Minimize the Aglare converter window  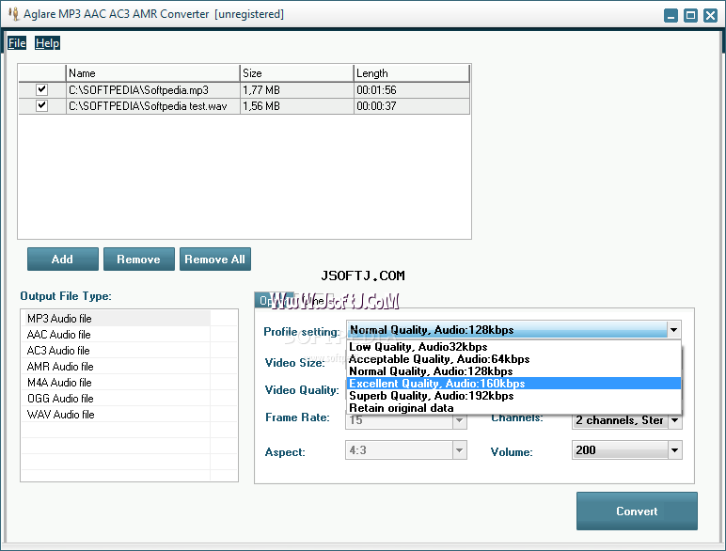point(671,15)
